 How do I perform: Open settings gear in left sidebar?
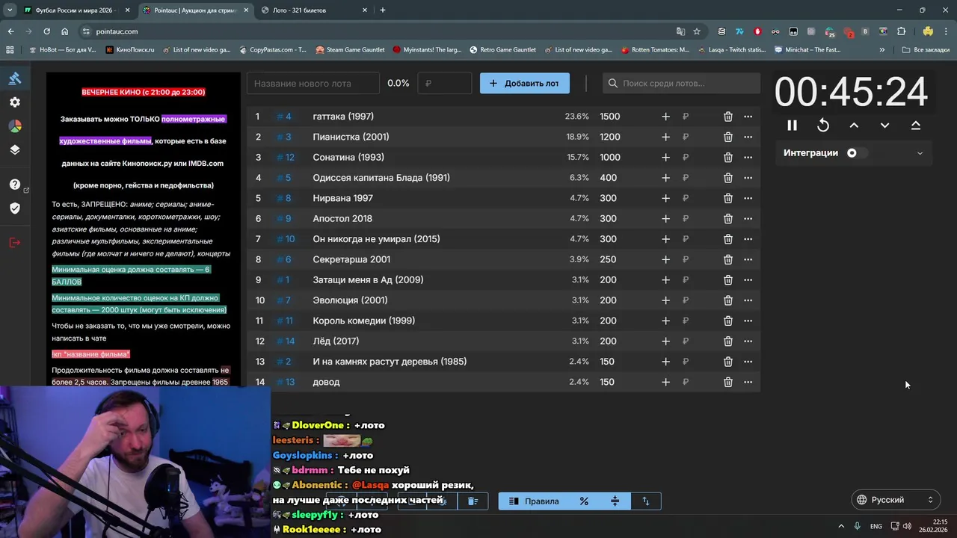[15, 102]
